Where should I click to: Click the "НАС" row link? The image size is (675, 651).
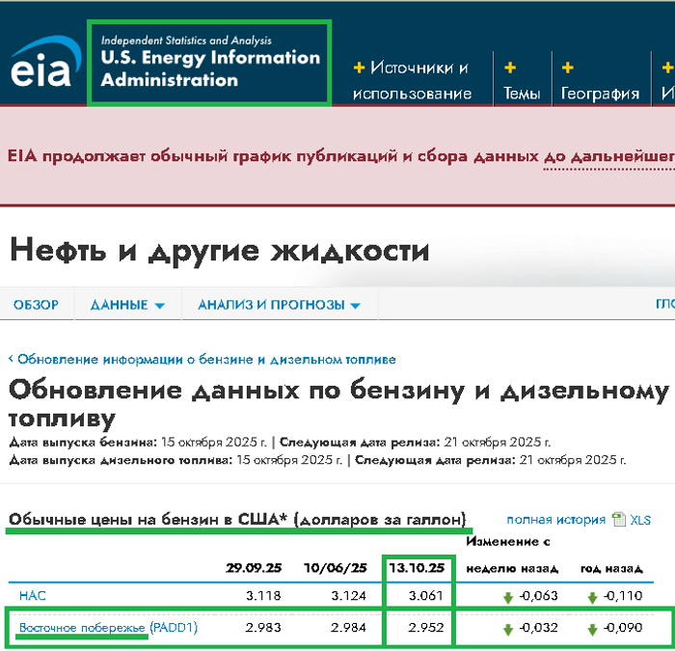(x=33, y=596)
